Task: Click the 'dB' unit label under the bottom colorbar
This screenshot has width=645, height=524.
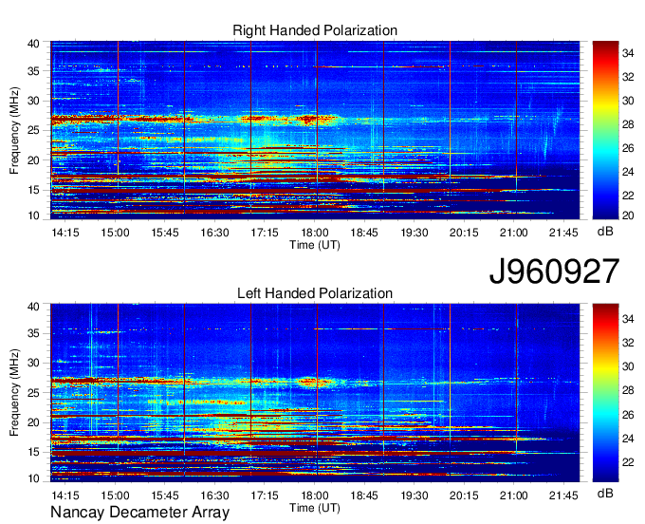Action: (605, 493)
